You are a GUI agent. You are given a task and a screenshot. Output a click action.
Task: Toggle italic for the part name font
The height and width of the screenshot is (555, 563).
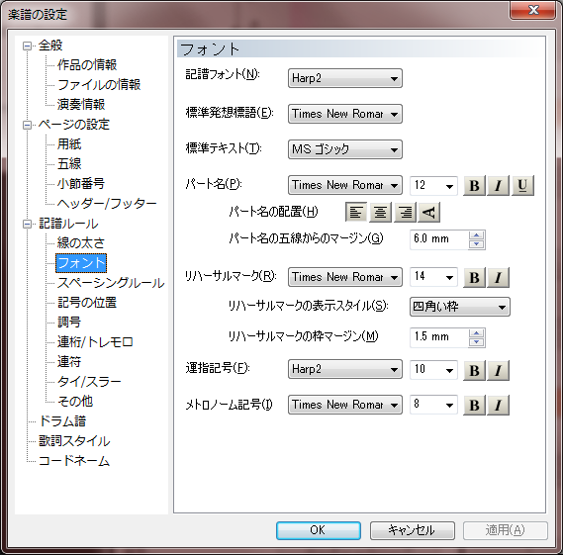coord(498,186)
